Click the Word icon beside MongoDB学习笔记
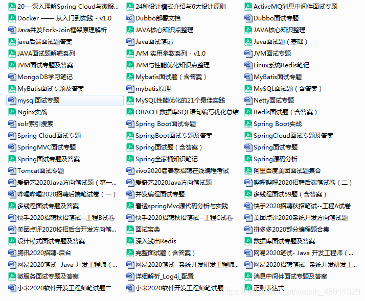The height and width of the screenshot is (301, 365). point(12,77)
